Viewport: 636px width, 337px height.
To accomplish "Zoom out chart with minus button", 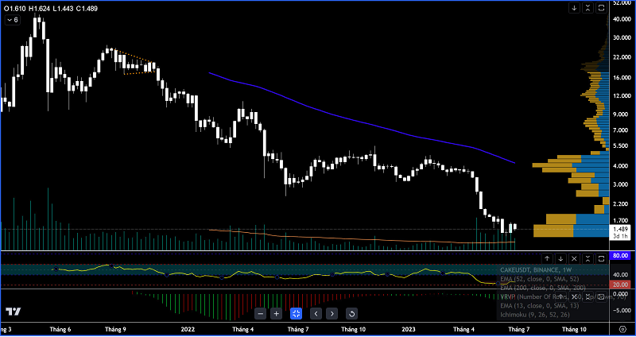I will [x=260, y=313].
